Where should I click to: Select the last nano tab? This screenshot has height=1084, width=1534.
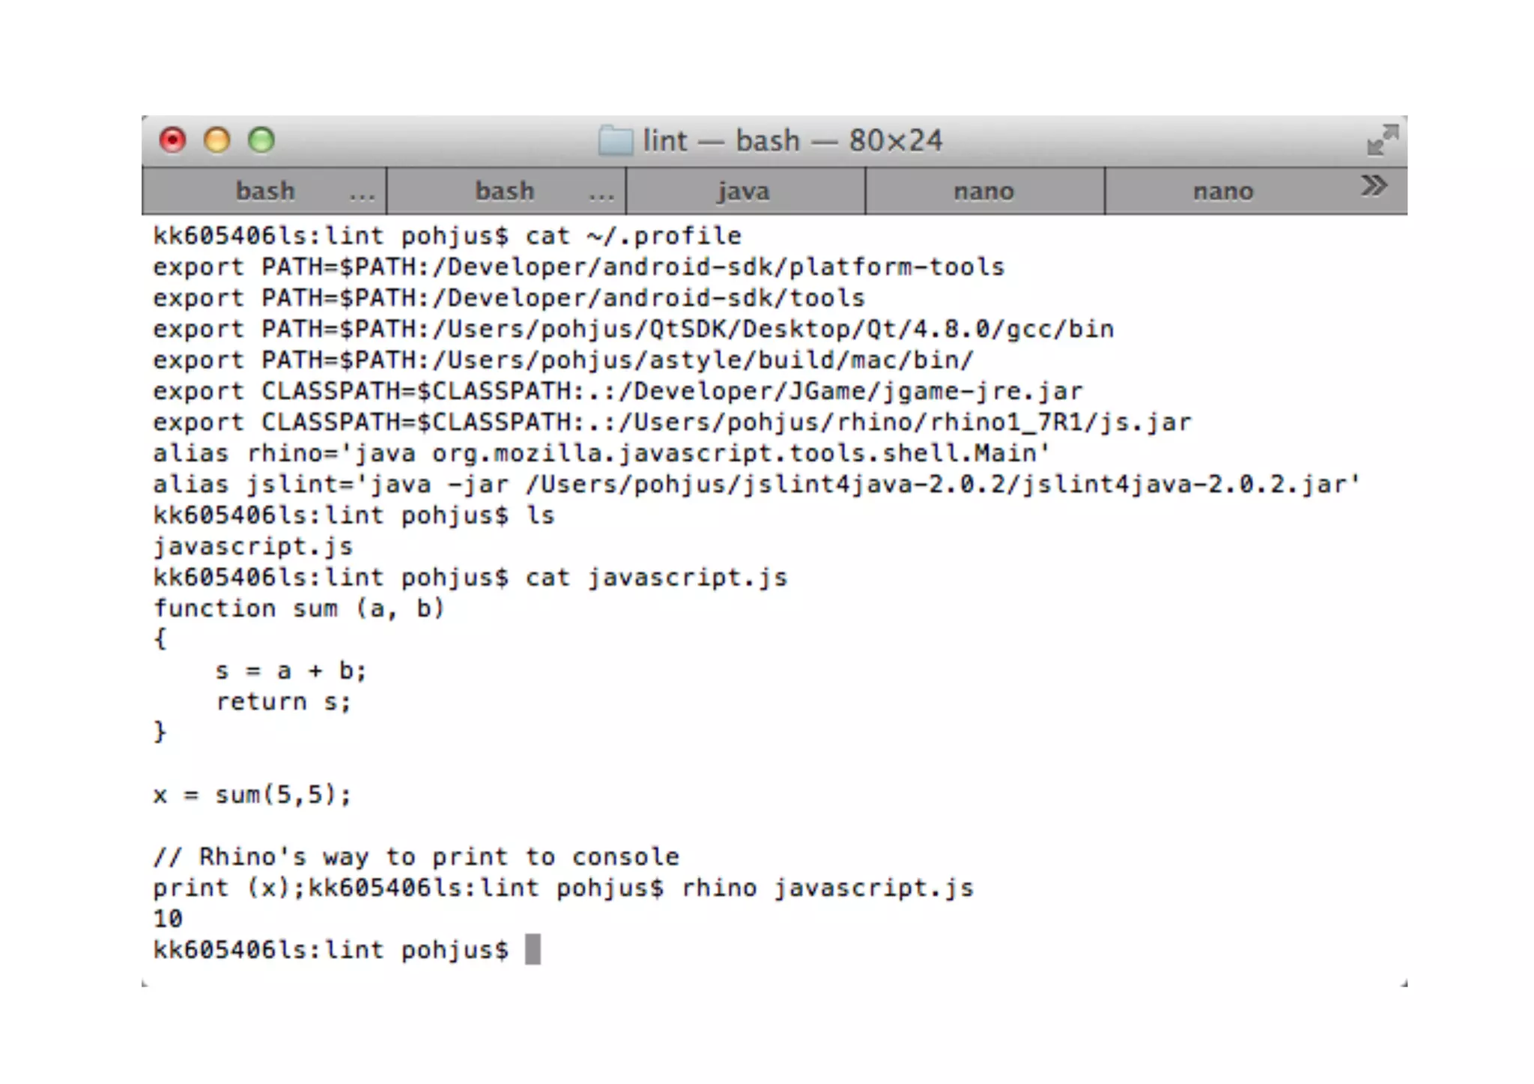tap(1223, 191)
